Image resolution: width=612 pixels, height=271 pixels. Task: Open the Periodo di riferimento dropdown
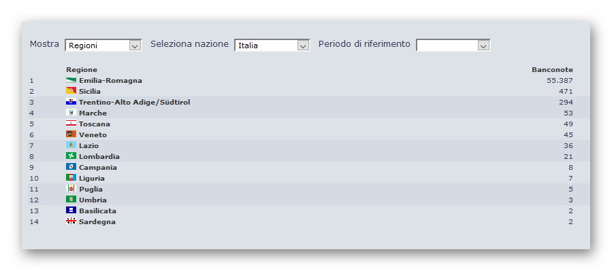point(453,45)
